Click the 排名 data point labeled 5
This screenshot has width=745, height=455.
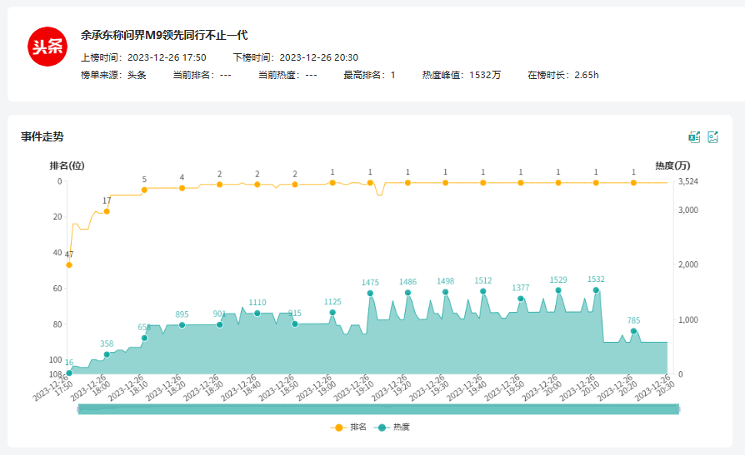(144, 190)
